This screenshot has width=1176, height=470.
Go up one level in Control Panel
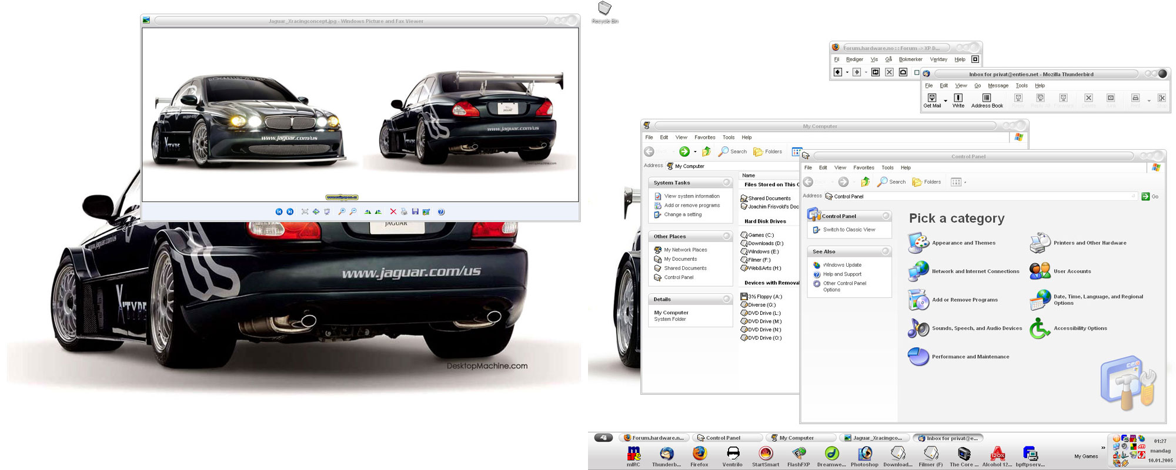(865, 182)
